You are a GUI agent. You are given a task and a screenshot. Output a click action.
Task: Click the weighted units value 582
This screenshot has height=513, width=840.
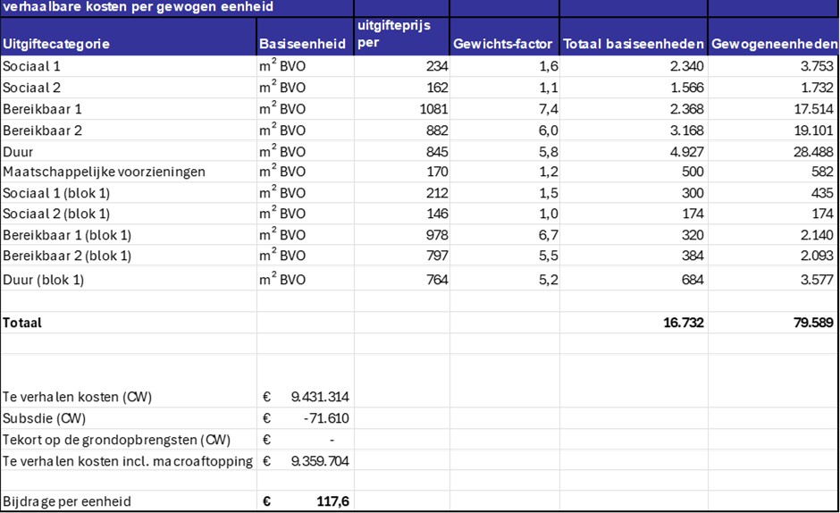coord(822,172)
